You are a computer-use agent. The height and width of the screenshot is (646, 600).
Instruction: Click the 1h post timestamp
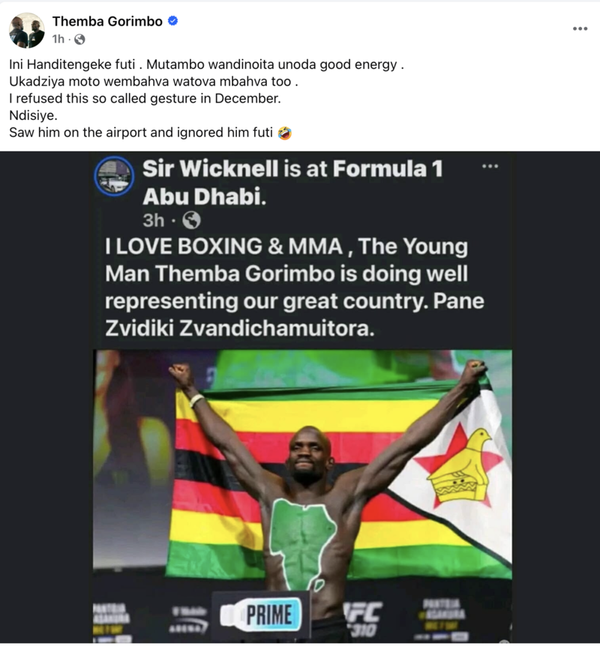tap(58, 39)
